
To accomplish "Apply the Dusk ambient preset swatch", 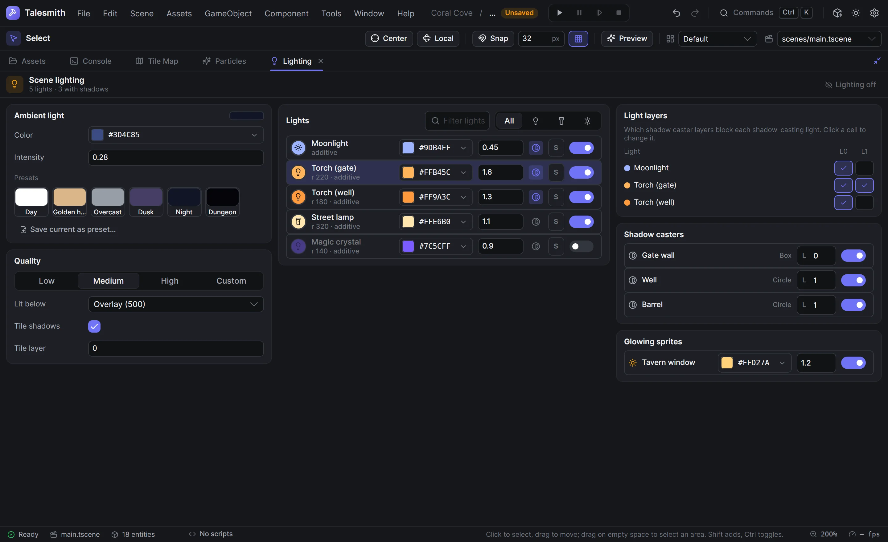I will (x=146, y=202).
